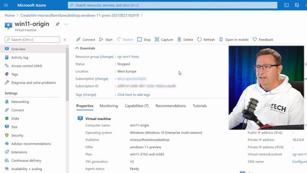Switch to the Monitoring tab

coord(109,106)
